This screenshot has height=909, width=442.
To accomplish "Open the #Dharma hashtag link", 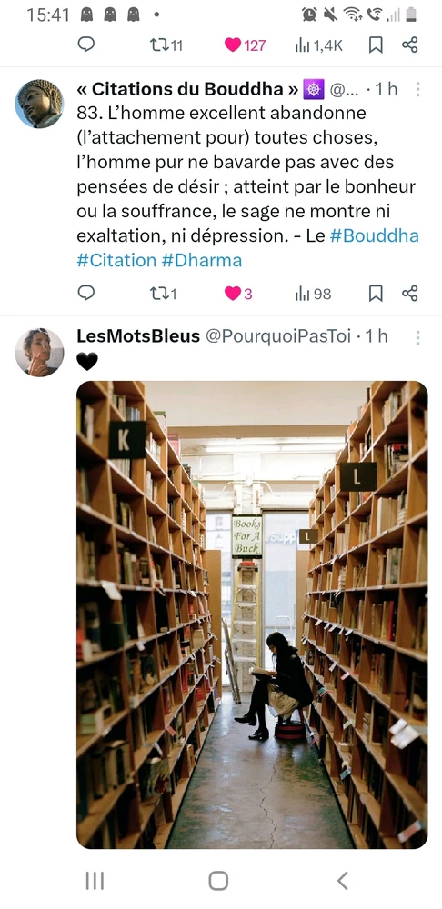I will (201, 260).
